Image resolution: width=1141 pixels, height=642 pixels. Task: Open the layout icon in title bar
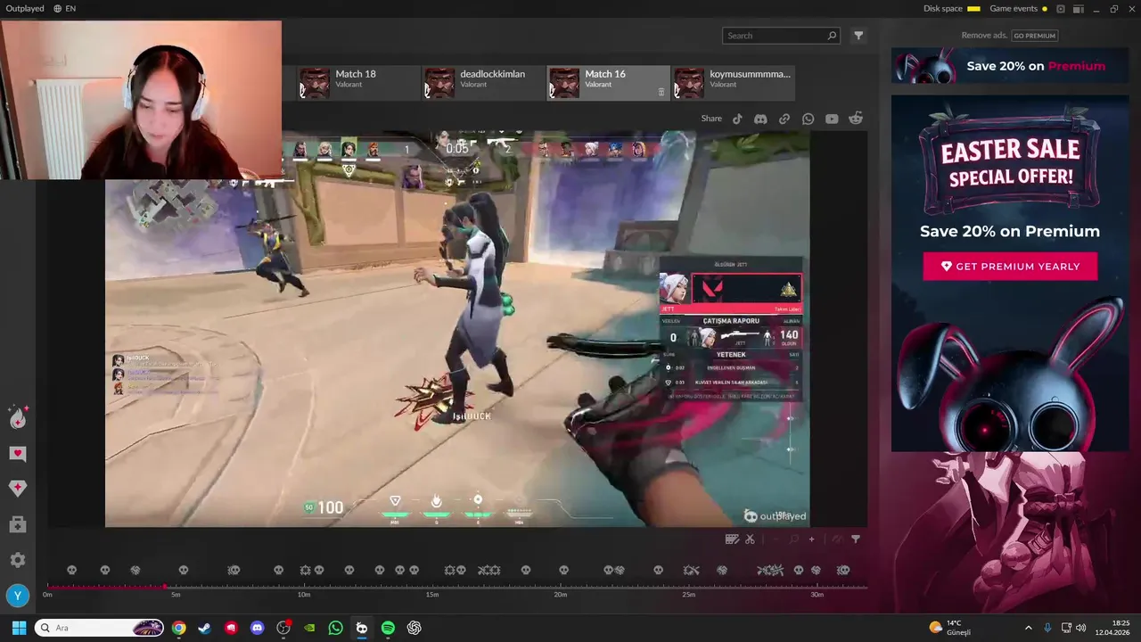coord(1078,9)
